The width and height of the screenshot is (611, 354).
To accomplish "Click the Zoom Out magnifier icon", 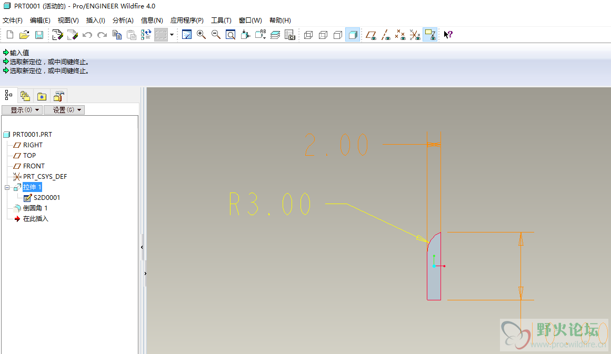I will coord(216,35).
